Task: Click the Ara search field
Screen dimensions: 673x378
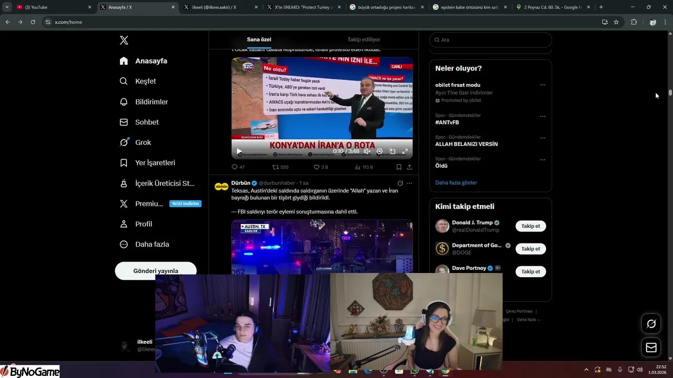Action: [491, 40]
